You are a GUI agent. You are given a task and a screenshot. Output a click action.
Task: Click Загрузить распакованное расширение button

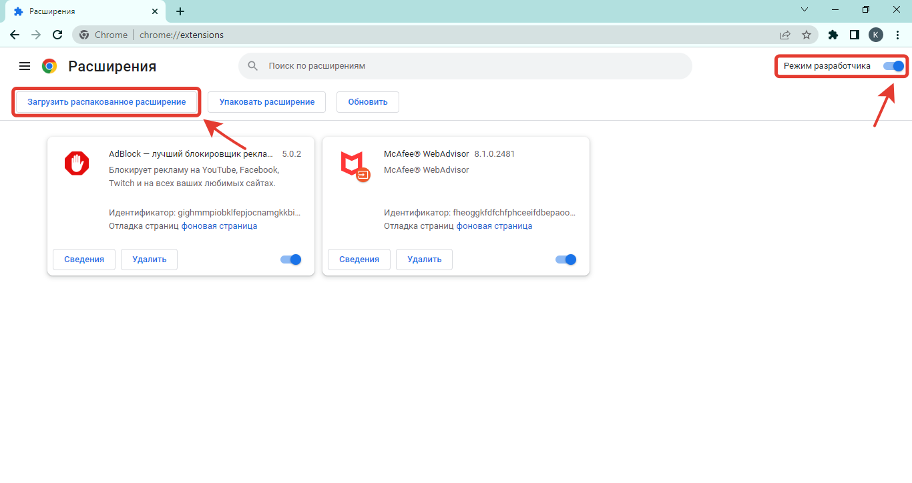(x=107, y=102)
